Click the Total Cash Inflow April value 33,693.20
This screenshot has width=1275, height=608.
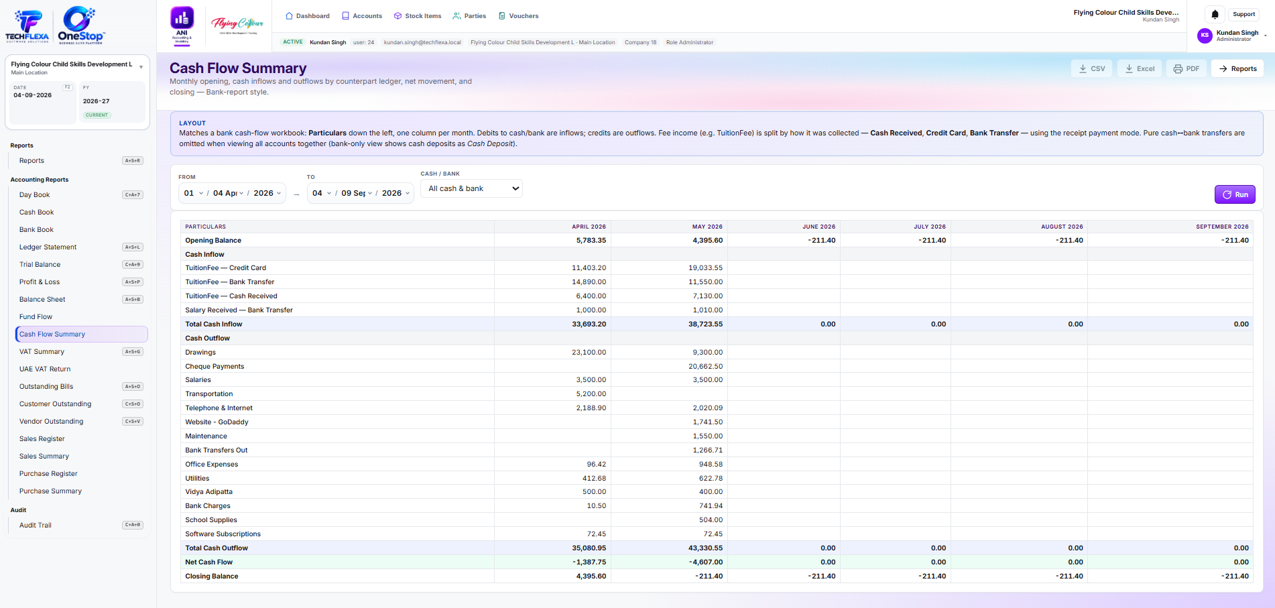[x=589, y=324]
